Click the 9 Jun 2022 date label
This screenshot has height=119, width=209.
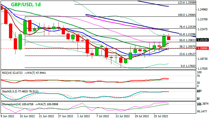point(7,116)
